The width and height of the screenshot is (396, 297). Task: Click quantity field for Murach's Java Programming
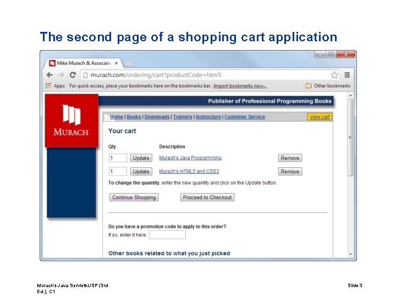[118, 158]
